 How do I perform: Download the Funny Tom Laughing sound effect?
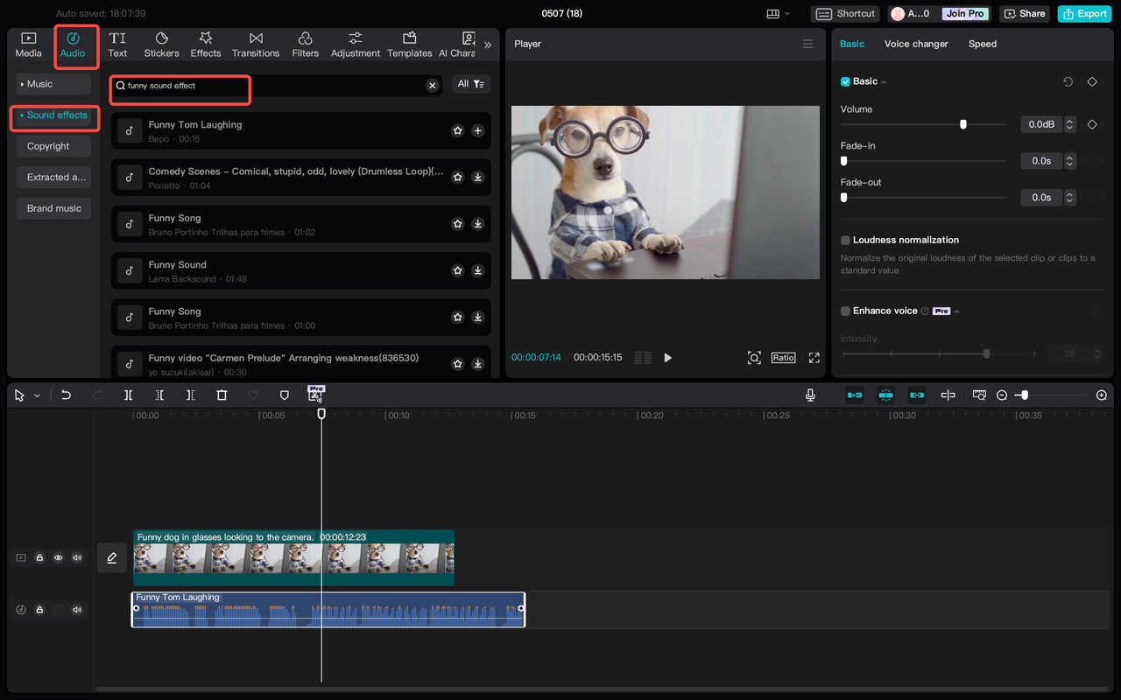[477, 129]
